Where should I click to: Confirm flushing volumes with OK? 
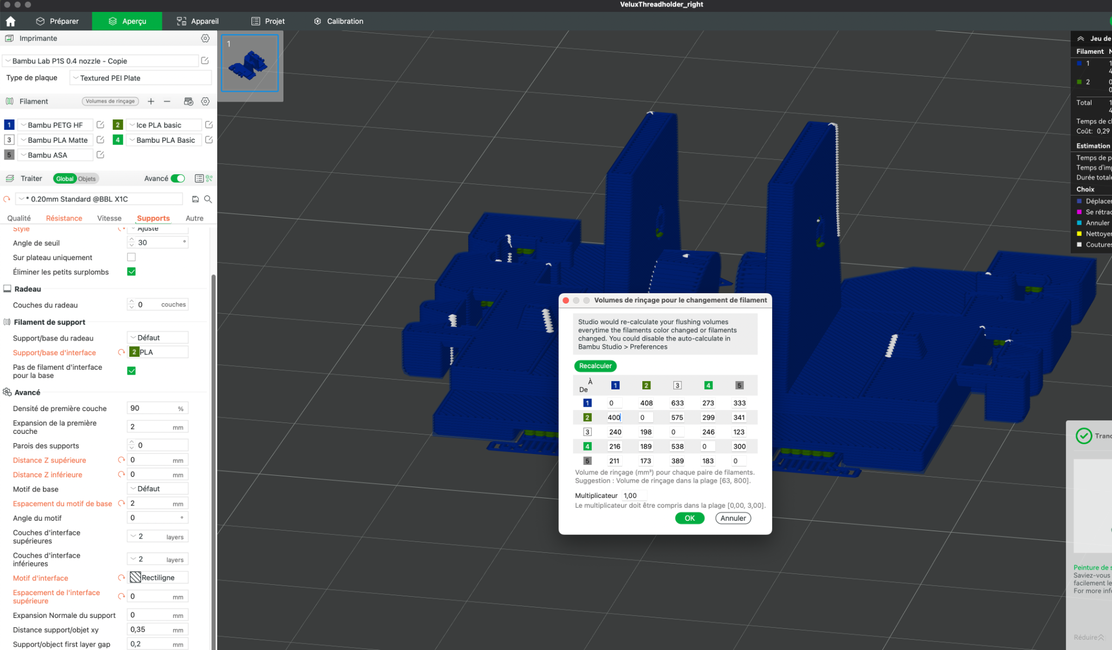690,518
